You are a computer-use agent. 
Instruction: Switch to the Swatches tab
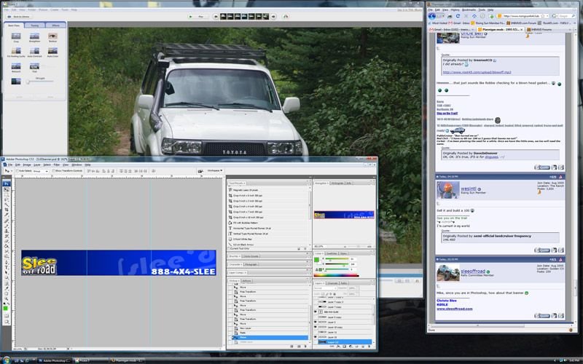tap(332, 253)
